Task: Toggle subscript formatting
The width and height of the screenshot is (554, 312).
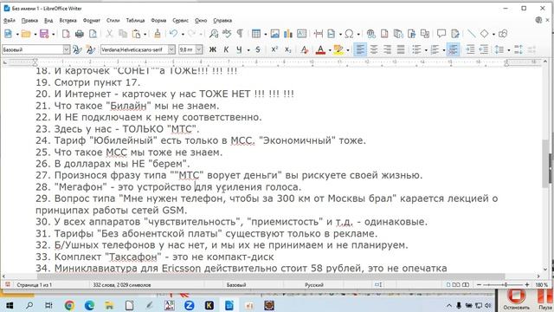Action: tap(288, 50)
